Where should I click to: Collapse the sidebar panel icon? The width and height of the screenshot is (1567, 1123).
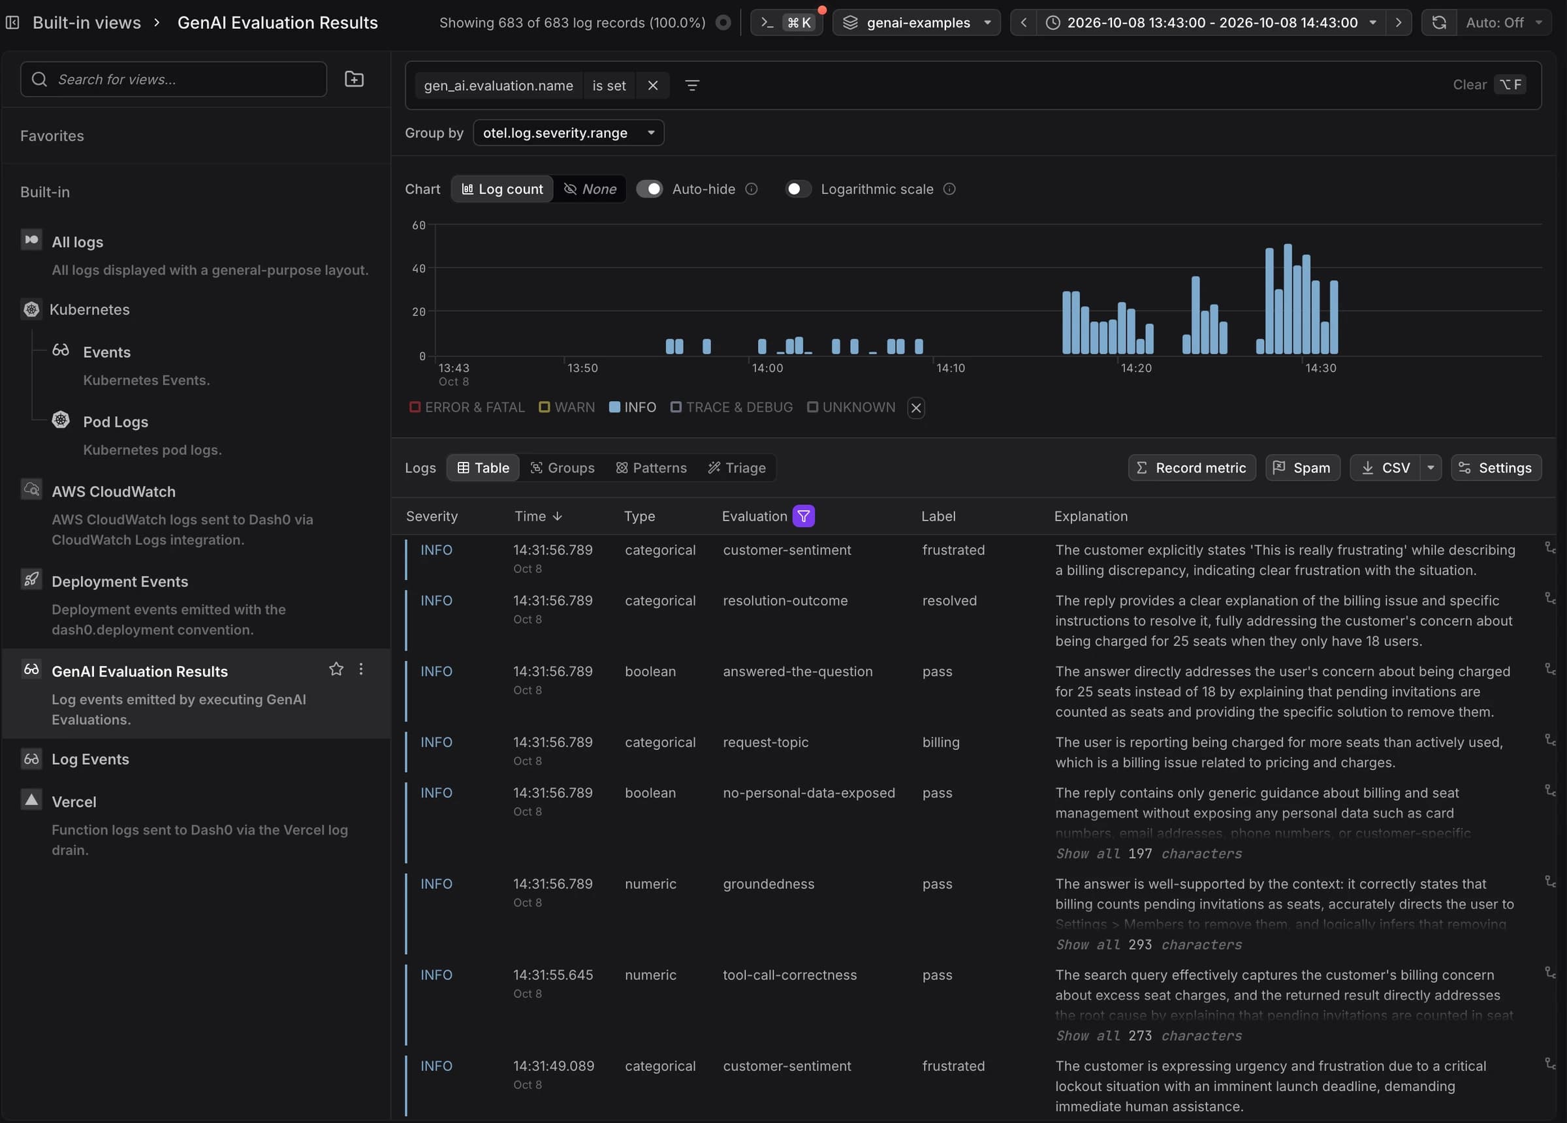click(x=12, y=22)
